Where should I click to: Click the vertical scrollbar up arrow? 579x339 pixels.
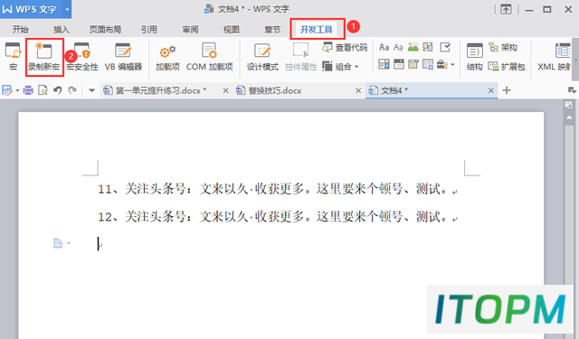coord(569,118)
